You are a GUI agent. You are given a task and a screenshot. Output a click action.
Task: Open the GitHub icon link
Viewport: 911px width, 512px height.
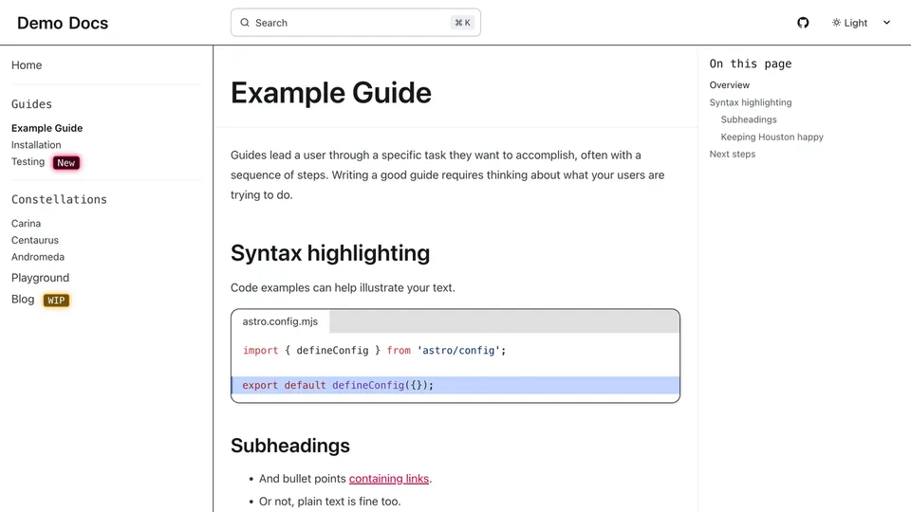pyautogui.click(x=803, y=23)
